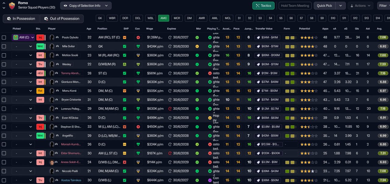Click Hold Team Meeting button
Image resolution: width=390 pixels, height=184 pixels.
[295, 5]
